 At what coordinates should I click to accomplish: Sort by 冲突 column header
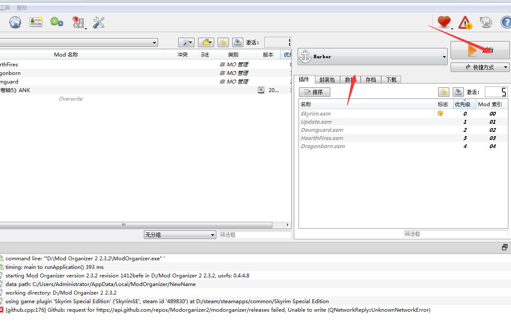[x=182, y=54]
